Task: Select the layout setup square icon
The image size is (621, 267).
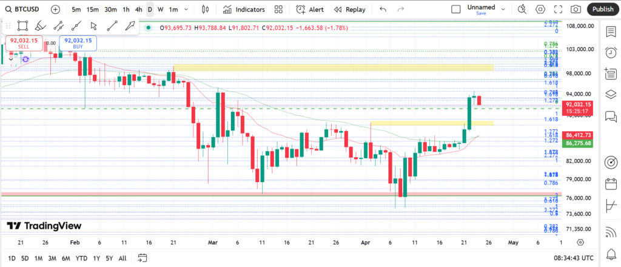Action: click(456, 9)
